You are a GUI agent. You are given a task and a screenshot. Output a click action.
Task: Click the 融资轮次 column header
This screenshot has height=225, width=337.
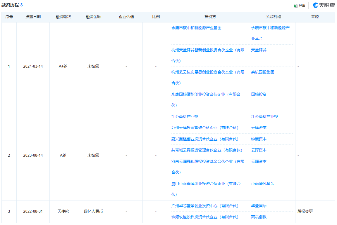63,17
